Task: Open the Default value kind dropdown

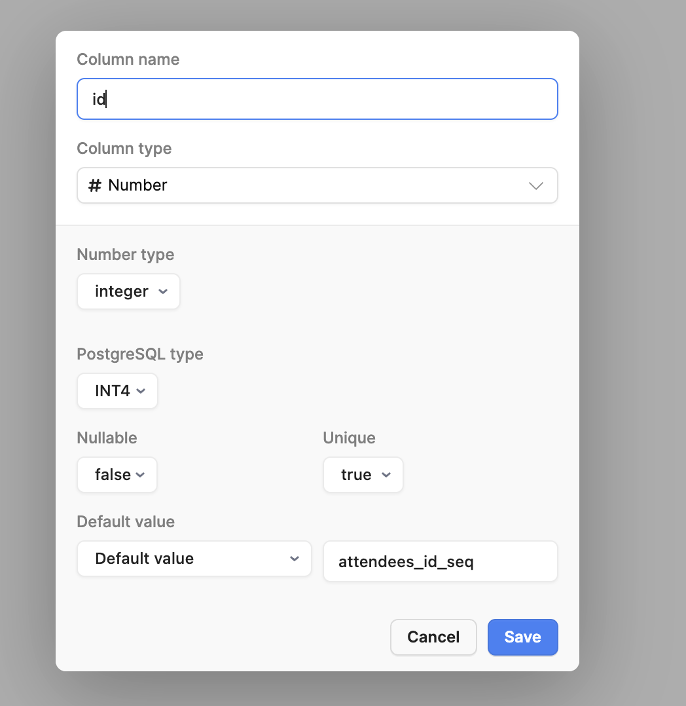Action: (x=194, y=559)
